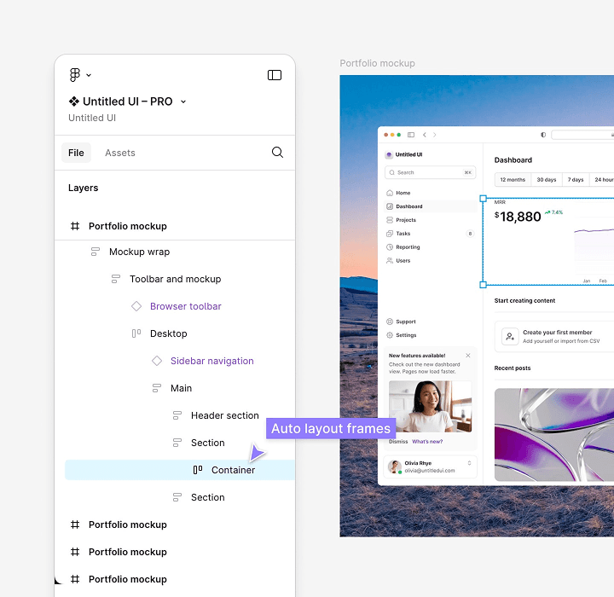Close the New features available card
This screenshot has width=614, height=597.
(468, 356)
